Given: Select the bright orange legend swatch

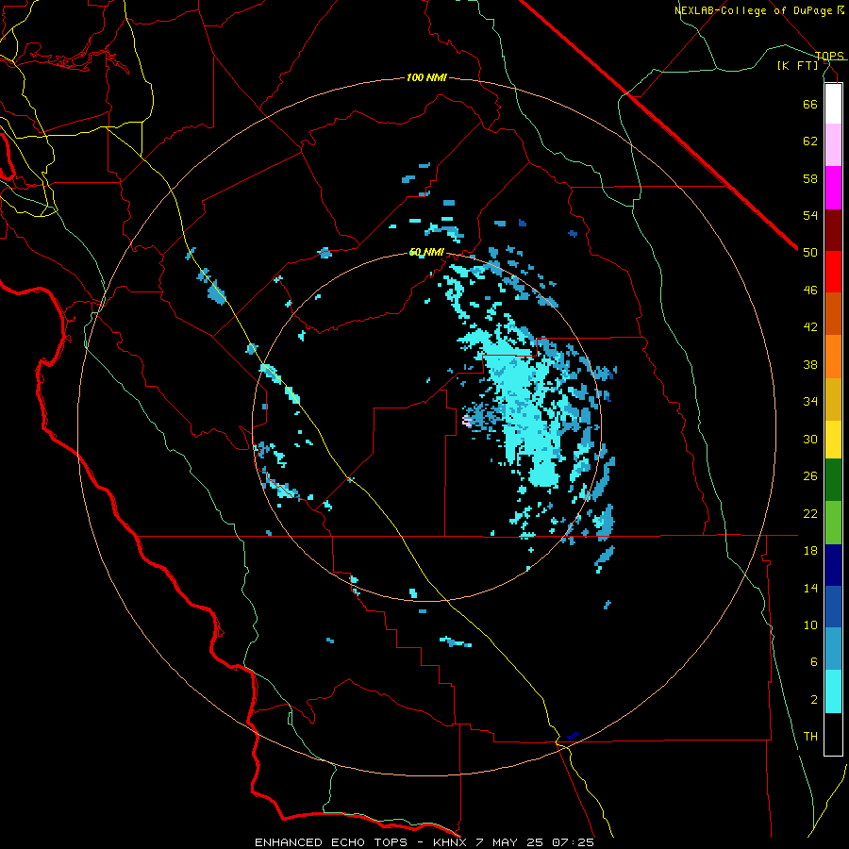Looking at the screenshot, I should [x=833, y=357].
